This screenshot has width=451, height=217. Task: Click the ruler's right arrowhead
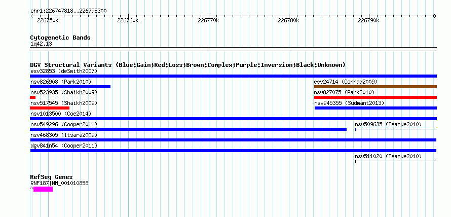pyautogui.click(x=435, y=16)
